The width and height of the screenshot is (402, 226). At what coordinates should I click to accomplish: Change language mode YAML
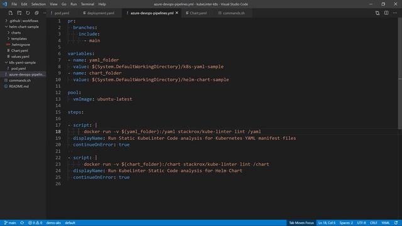pyautogui.click(x=385, y=223)
